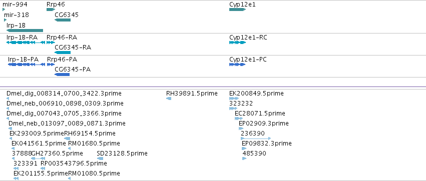426x181 pixels.
Task: Open the Rrp46-RA transcript label
Action: click(62, 37)
